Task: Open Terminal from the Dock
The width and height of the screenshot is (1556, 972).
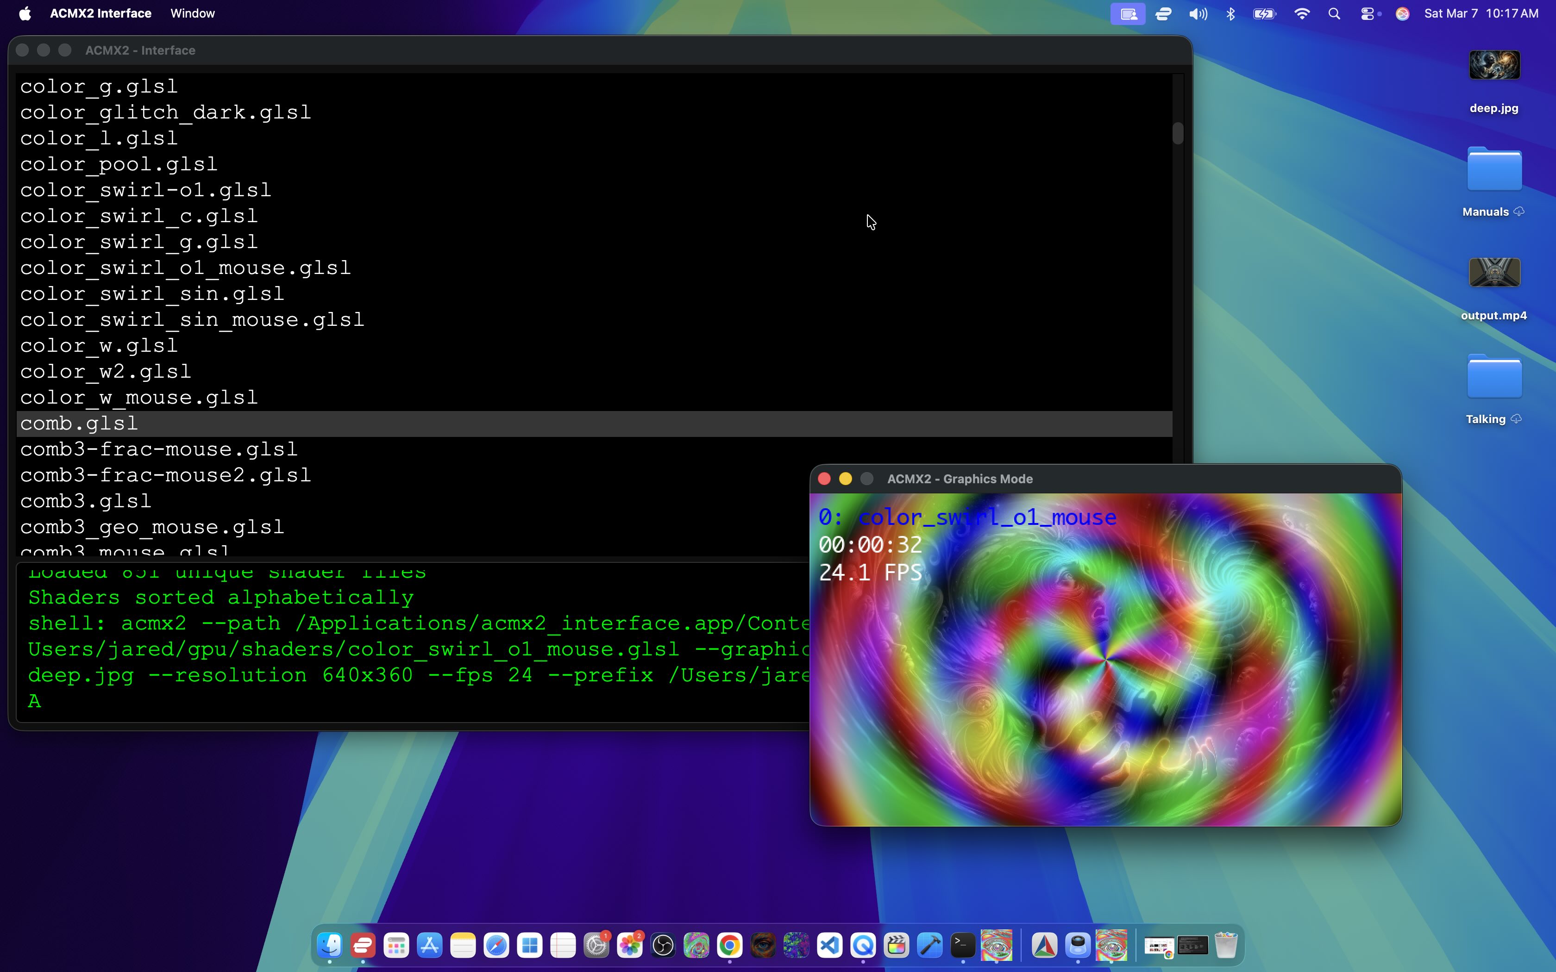Action: click(x=963, y=945)
